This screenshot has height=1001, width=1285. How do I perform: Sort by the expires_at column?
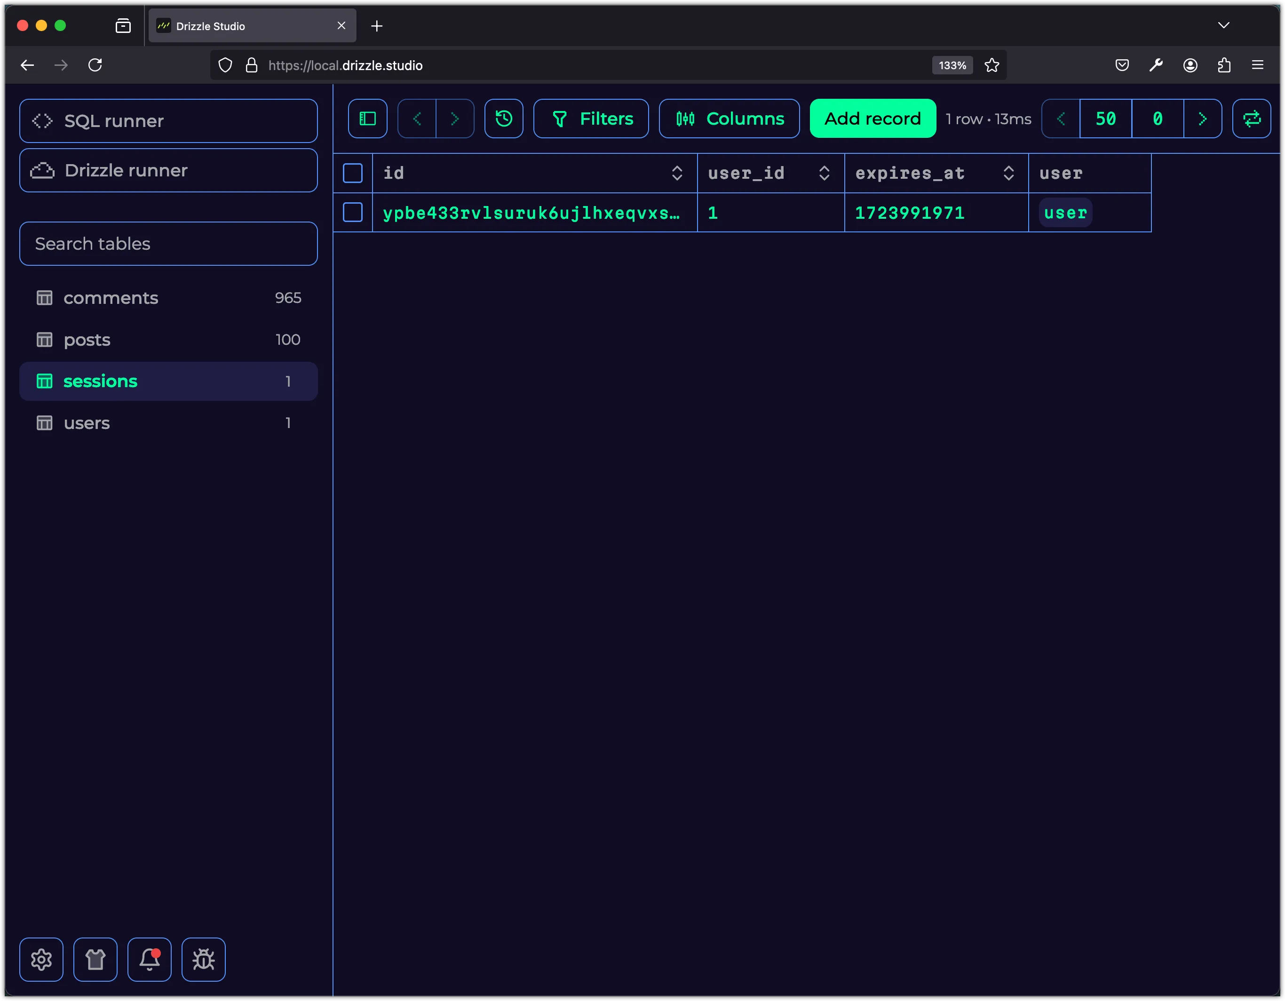pos(1008,173)
